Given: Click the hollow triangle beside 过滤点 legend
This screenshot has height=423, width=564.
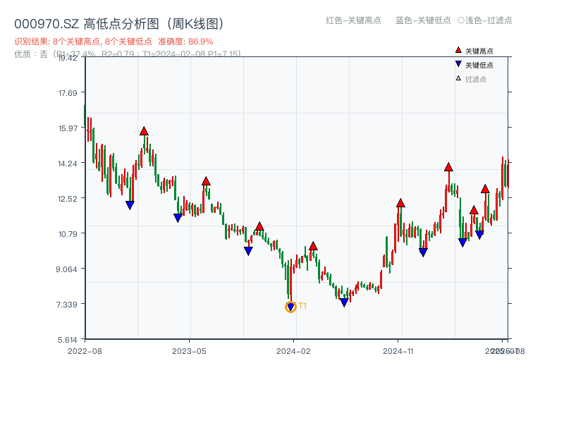Looking at the screenshot, I should click(458, 78).
